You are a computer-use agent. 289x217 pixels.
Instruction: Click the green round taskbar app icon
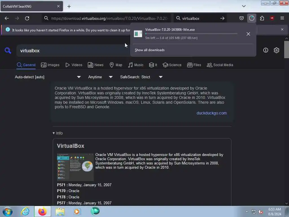[95, 211]
